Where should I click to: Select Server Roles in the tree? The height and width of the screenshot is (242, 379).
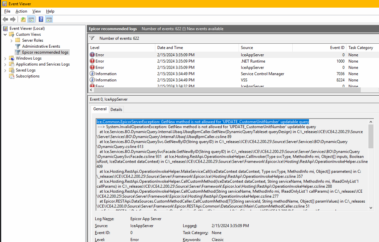[x=33, y=40]
